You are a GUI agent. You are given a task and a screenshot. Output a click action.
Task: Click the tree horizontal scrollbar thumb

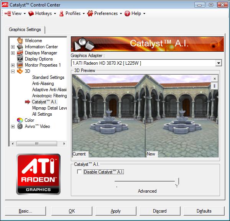[x=37, y=144]
